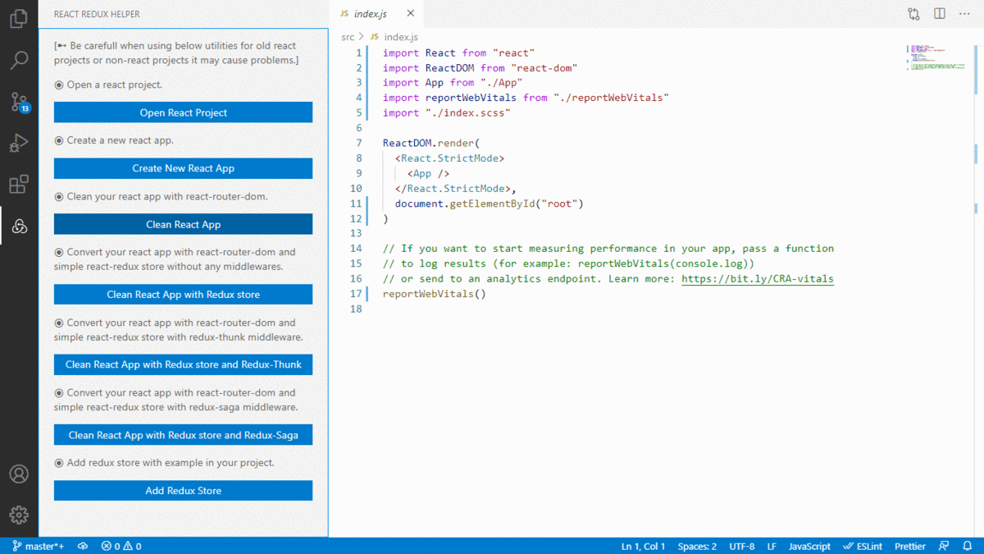Screen dimensions: 984x554
Task: Change indentation via Spaces: 2
Action: tap(697, 546)
